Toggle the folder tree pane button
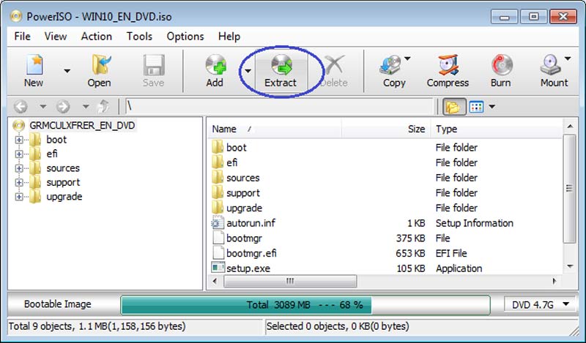The image size is (586, 343). (x=453, y=107)
